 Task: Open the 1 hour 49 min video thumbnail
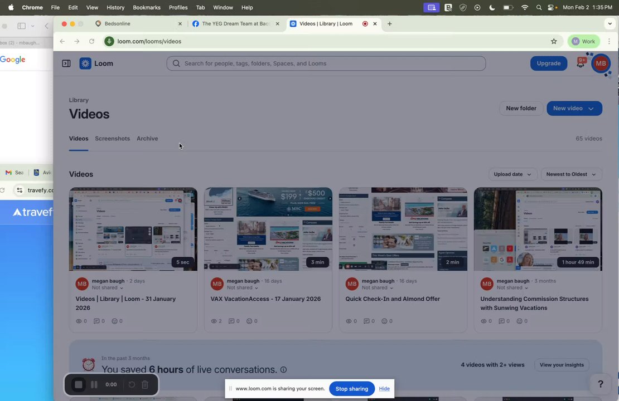(x=538, y=229)
